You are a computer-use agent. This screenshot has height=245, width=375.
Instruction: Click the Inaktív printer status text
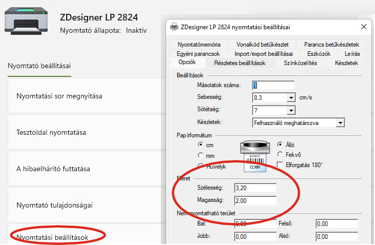pos(136,30)
